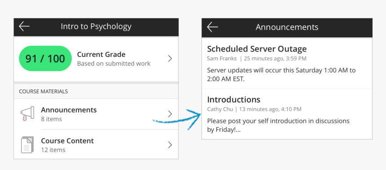
Task: Select author name Sam Franks
Action: pyautogui.click(x=222, y=59)
